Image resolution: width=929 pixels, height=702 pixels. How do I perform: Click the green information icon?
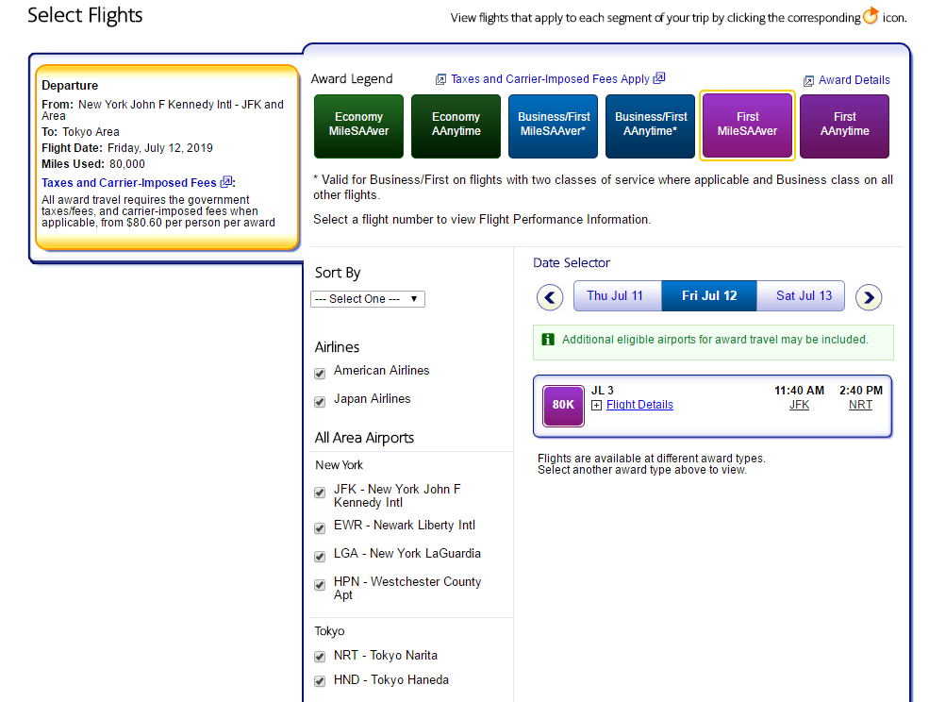(x=548, y=339)
